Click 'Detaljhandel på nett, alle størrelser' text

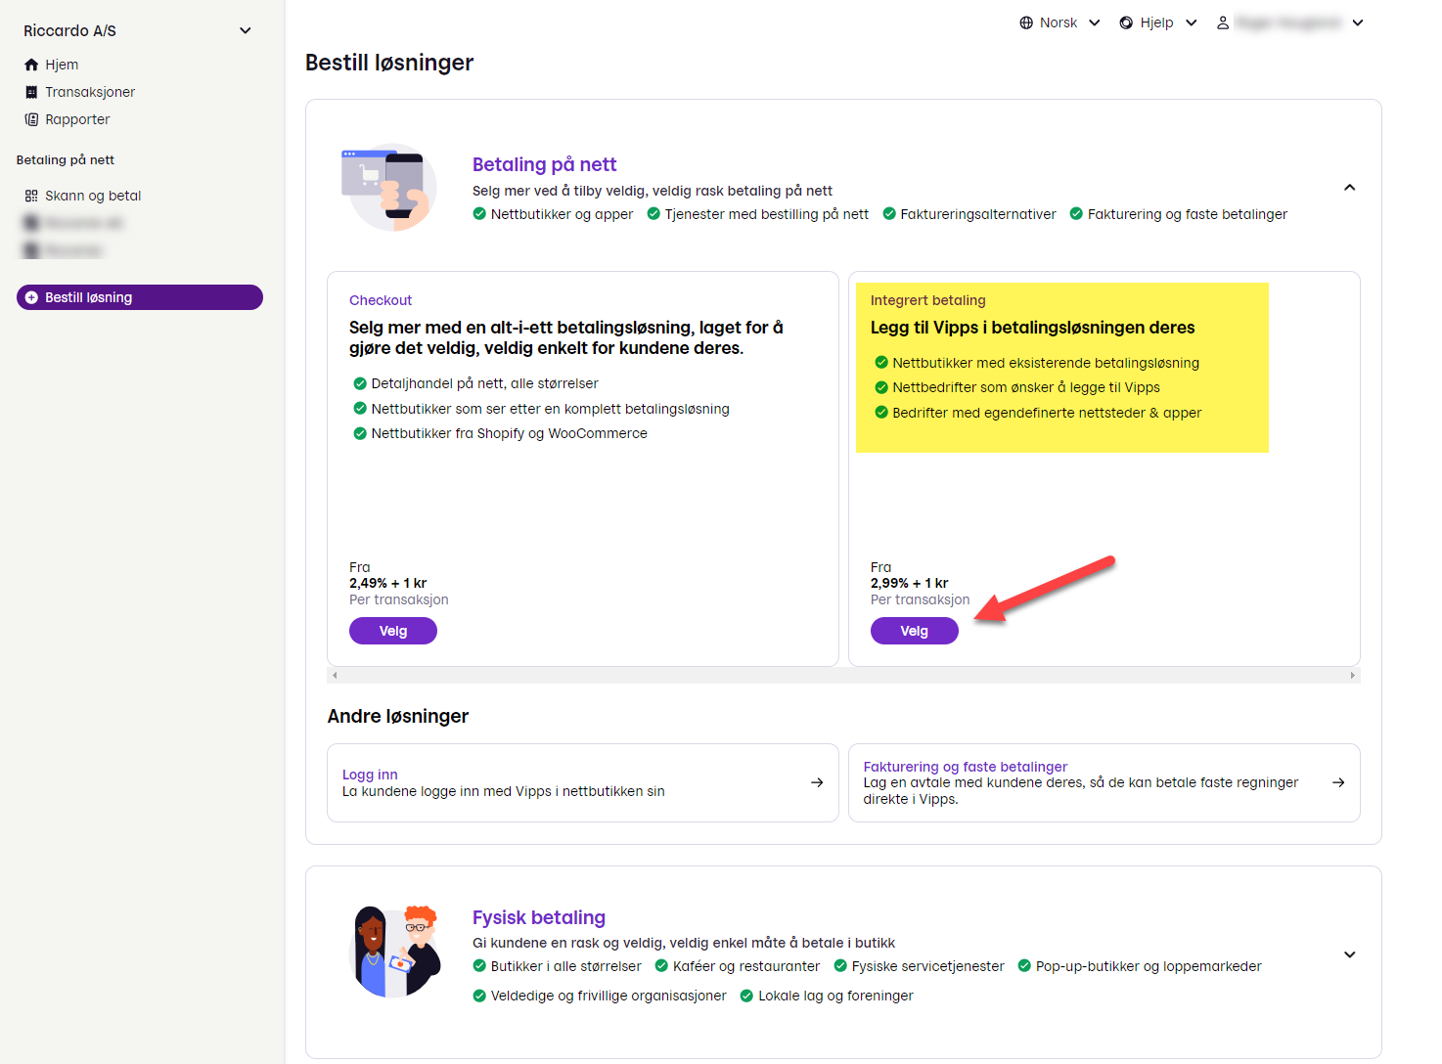(485, 383)
